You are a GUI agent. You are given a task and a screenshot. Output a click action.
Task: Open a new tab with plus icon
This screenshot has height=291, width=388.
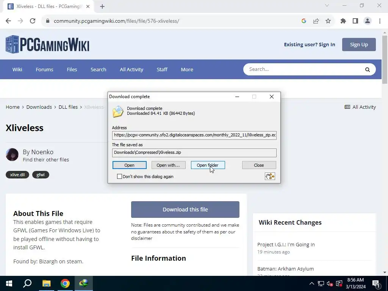tap(102, 6)
